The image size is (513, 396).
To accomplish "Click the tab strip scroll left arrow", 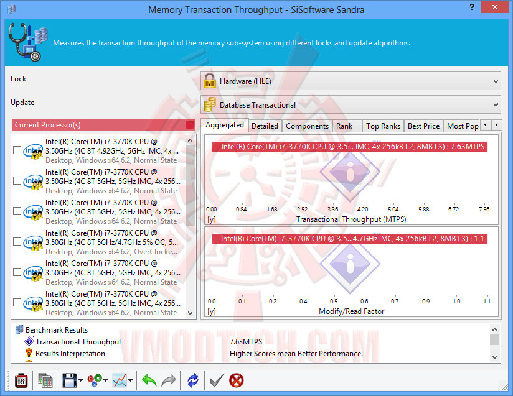I will pyautogui.click(x=486, y=125).
